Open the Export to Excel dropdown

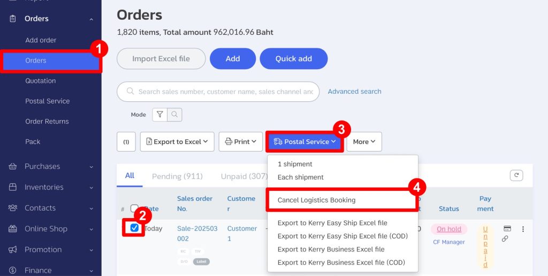click(x=177, y=141)
